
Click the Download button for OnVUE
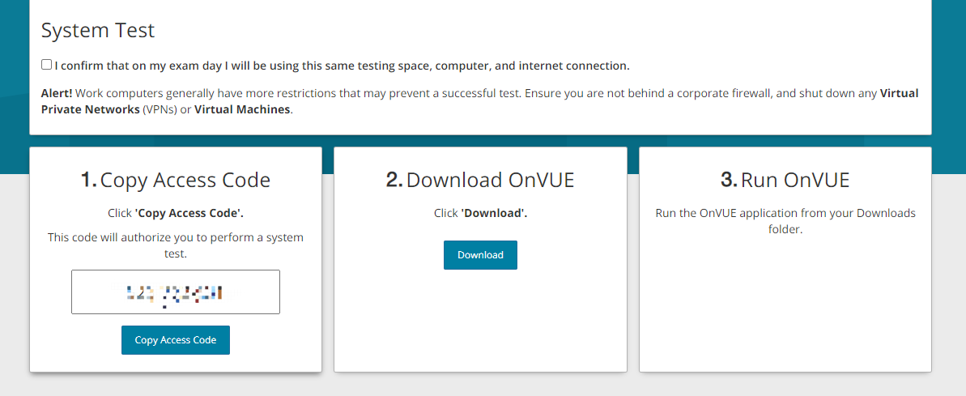(480, 255)
